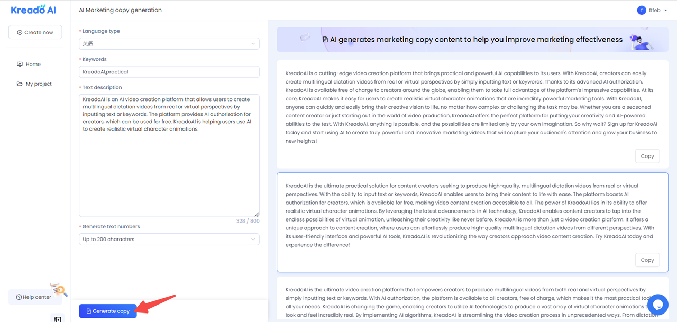
Task: Click the fffeb user avatar
Action: (x=642, y=10)
